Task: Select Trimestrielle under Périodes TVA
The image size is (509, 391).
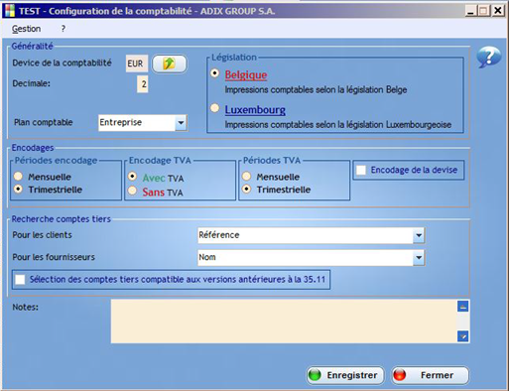Action: point(246,189)
